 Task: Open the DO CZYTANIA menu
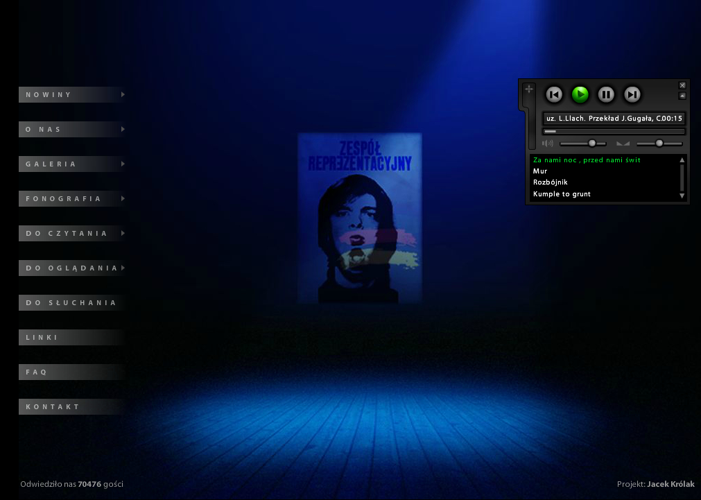point(71,234)
